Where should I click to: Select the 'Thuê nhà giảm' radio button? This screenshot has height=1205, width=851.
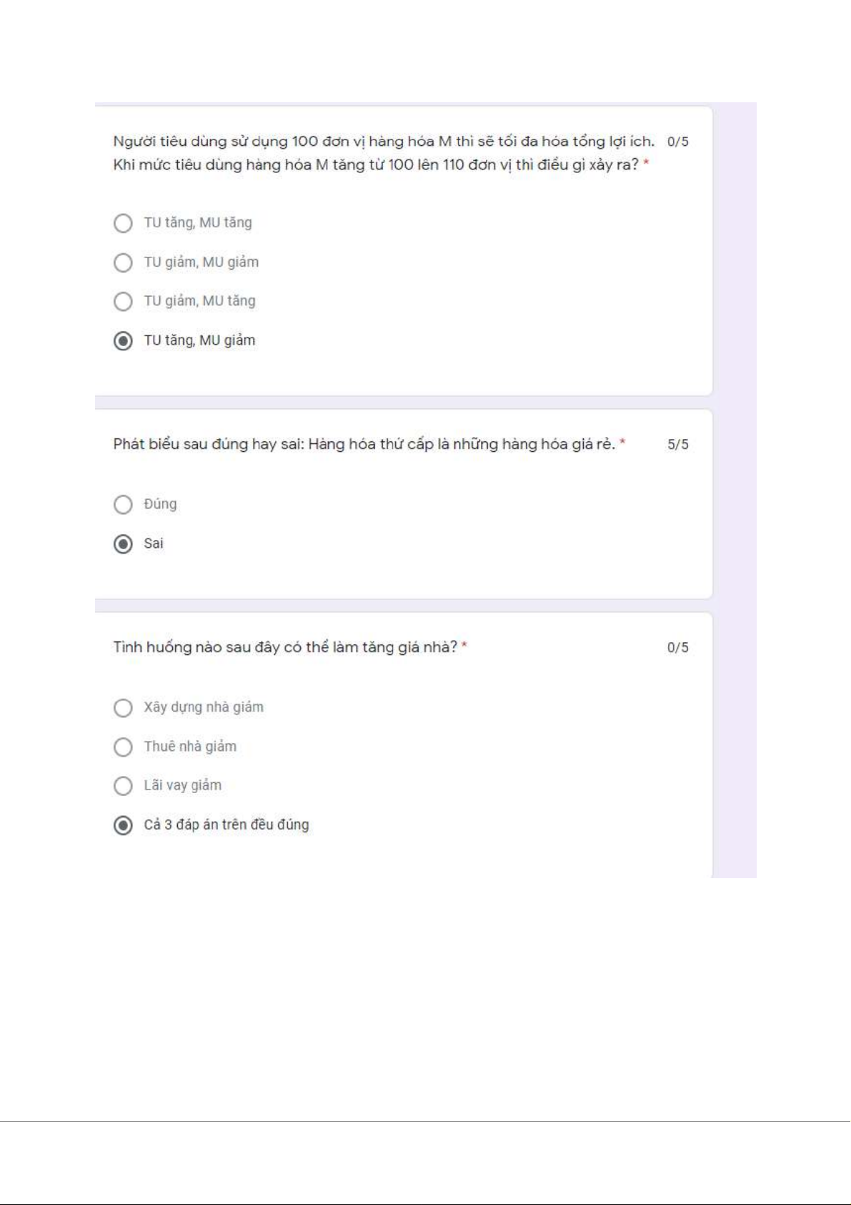(x=123, y=747)
